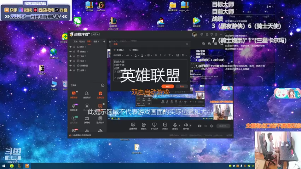The width and height of the screenshot is (301, 169).
Task: Open the 弹幕助手 tool in toolbox
Action: click(x=74, y=95)
